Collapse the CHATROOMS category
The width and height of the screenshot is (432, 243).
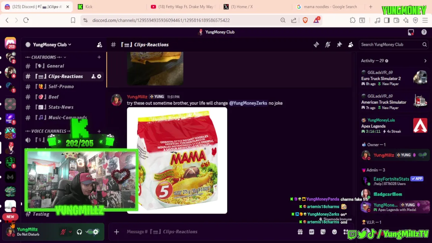coord(46,57)
